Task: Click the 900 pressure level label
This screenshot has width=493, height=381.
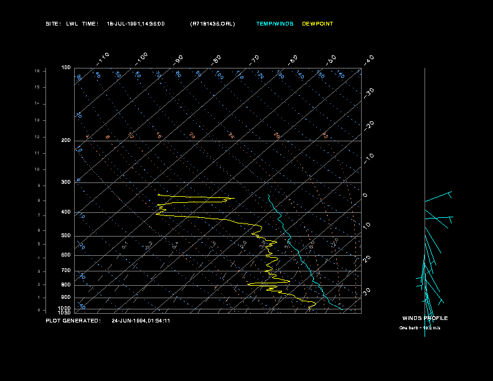Action: click(66, 297)
